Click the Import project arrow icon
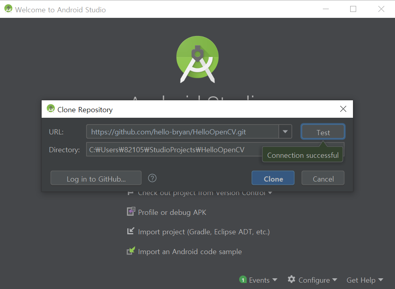This screenshot has height=289, width=395. pos(130,231)
